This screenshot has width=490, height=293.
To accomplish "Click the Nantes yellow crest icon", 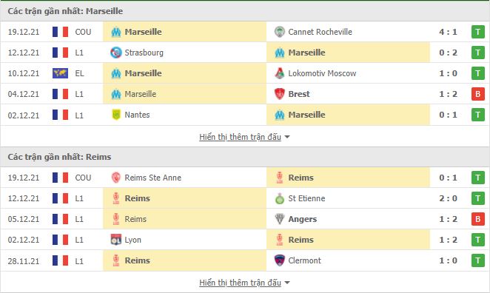I will (116, 115).
